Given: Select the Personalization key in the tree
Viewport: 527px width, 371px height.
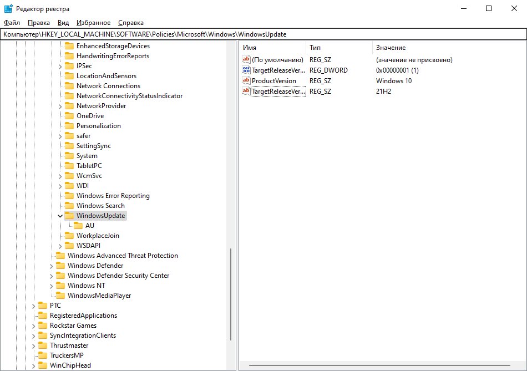Looking at the screenshot, I should 99,126.
